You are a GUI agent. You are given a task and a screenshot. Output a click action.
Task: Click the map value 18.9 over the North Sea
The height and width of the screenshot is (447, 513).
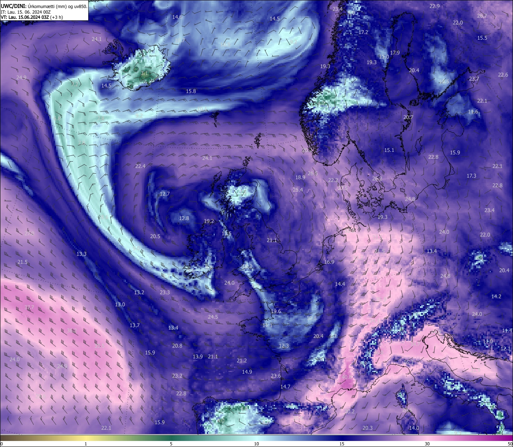point(300,177)
